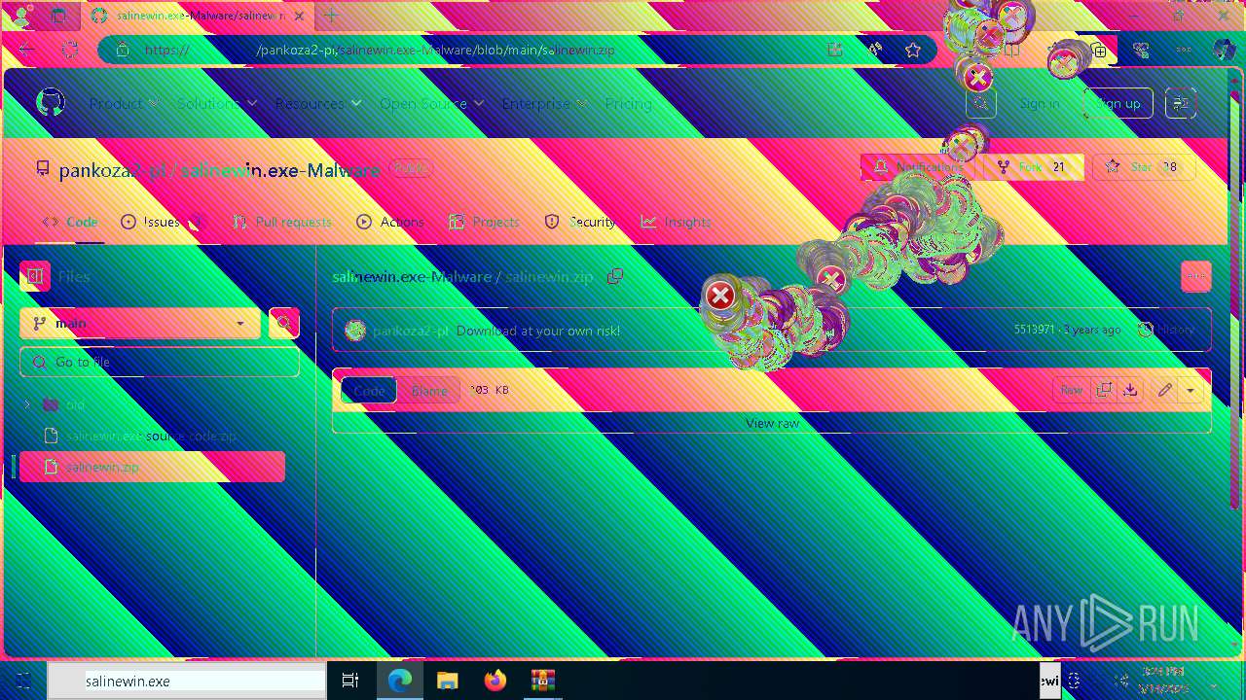Expand the Solutions menu
The image size is (1246, 700).
217,103
